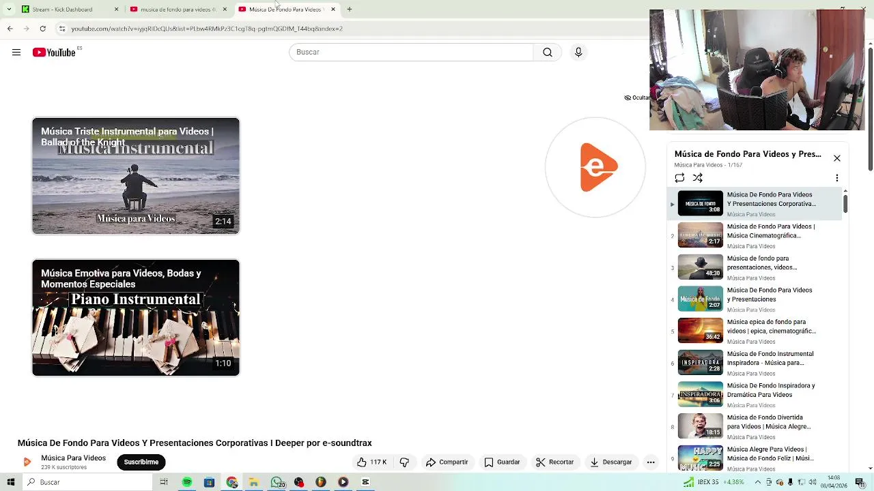Open WhatsApp from the taskbar

[277, 482]
